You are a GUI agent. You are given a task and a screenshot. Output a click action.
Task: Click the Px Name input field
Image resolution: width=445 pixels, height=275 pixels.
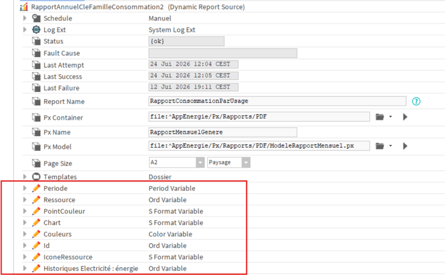[x=223, y=132]
